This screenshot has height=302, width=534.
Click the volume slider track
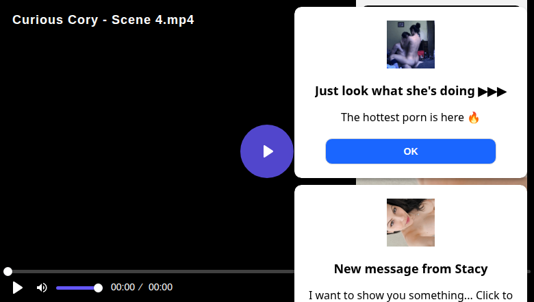(x=75, y=288)
